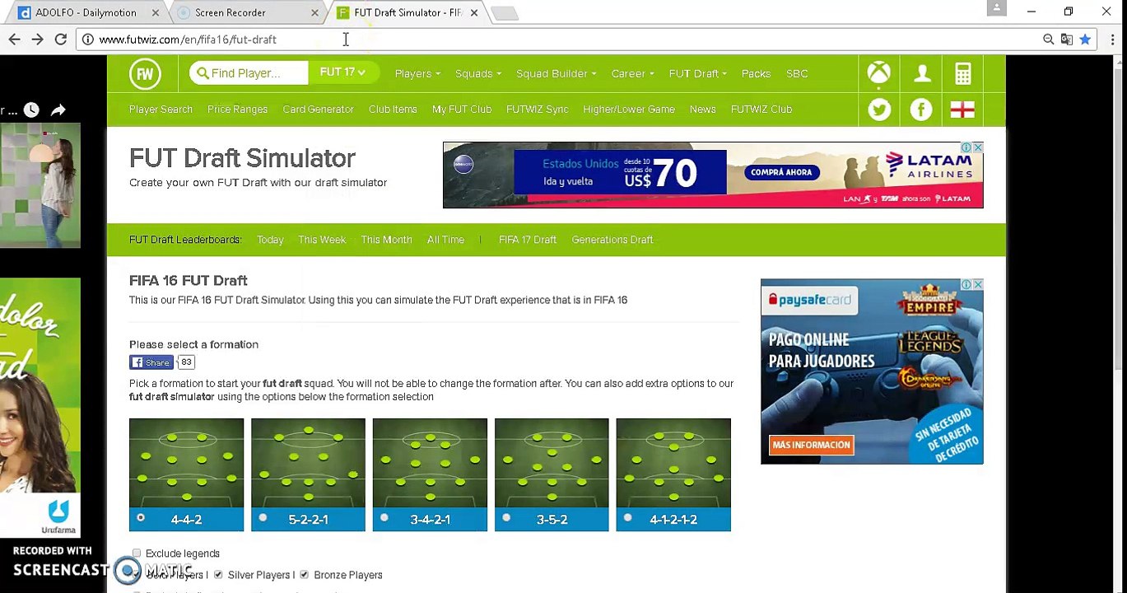Click the translate page icon
Viewport: 1127px width, 593px height.
(x=1067, y=39)
